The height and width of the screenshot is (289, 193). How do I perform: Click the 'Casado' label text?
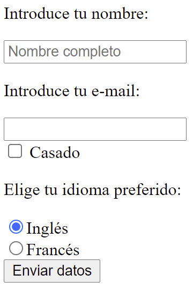[55, 153]
